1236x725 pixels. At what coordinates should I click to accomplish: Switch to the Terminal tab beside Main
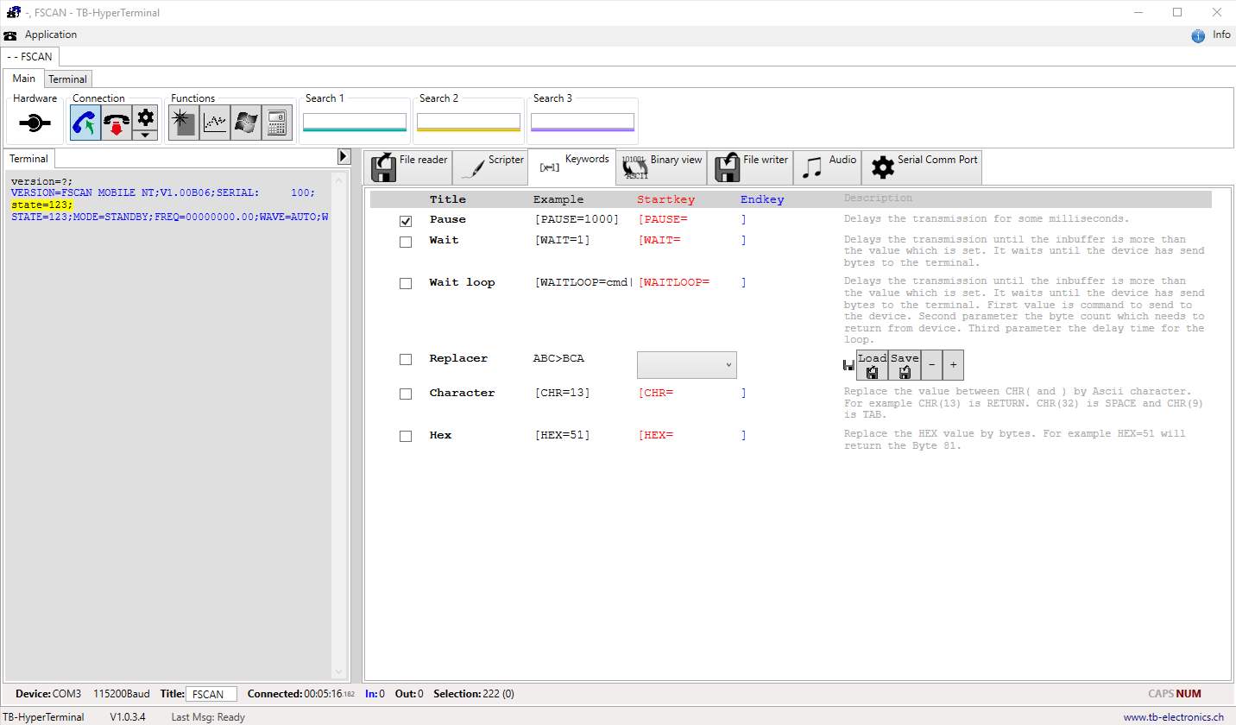click(67, 79)
